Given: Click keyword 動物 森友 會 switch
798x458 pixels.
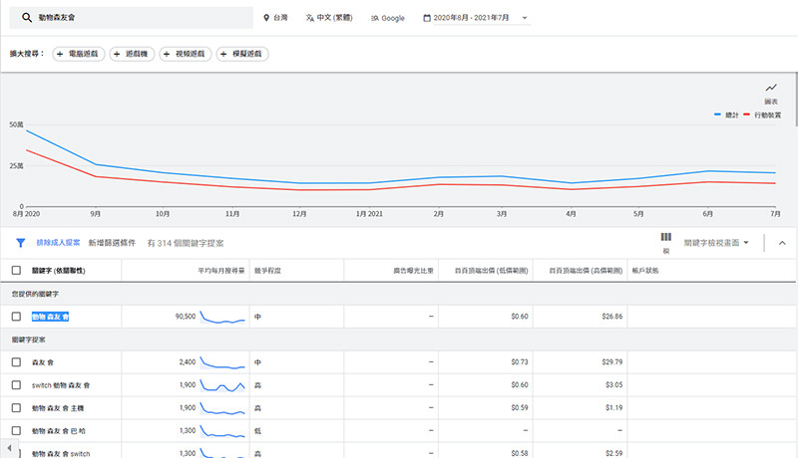Looking at the screenshot, I should [61, 453].
